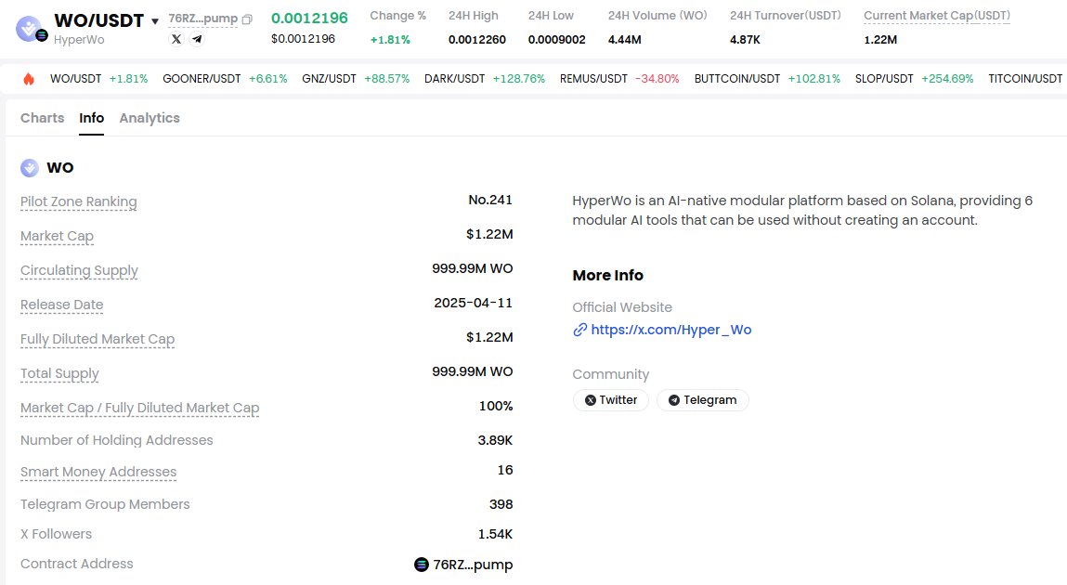Expand the Pilot Zone Ranking tooltip link
The width and height of the screenshot is (1067, 585).
[x=78, y=200]
